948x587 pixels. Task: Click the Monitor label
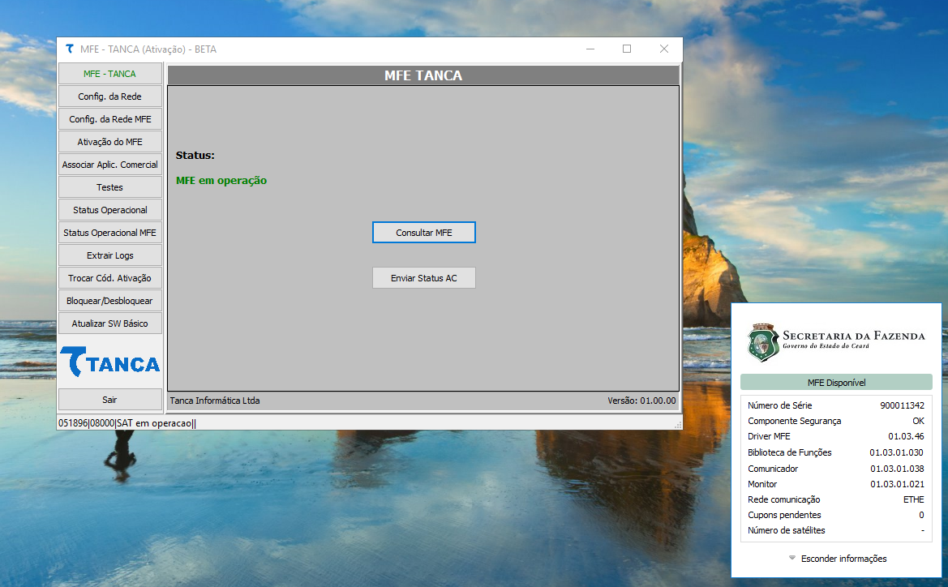(762, 483)
